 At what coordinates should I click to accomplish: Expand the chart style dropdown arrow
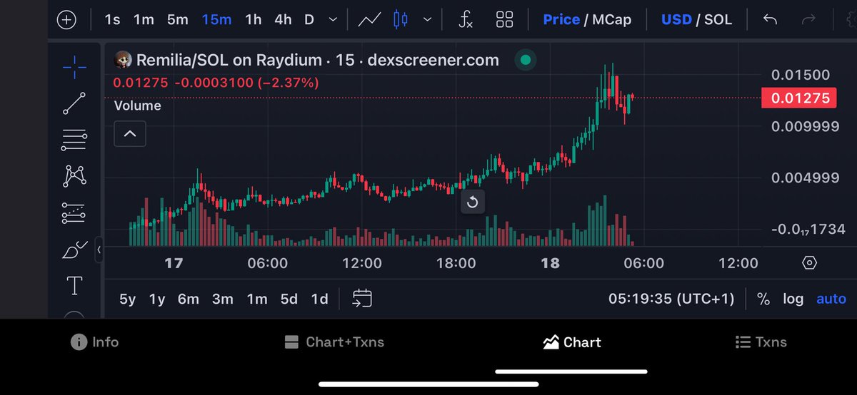coord(427,20)
